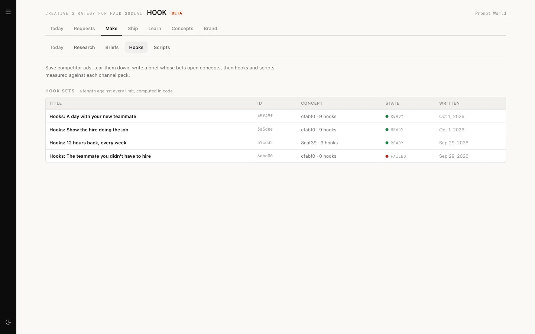The height and width of the screenshot is (334, 535).
Task: Select the Make tab
Action: (x=111, y=29)
